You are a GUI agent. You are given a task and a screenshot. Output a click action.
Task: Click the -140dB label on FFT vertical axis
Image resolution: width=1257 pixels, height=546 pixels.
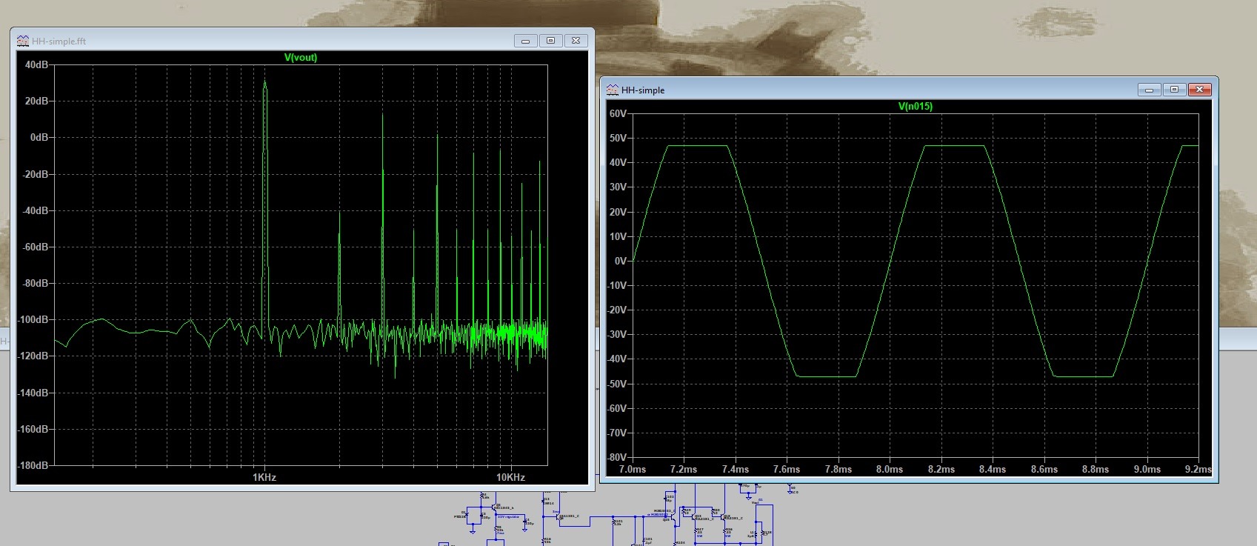(33, 393)
